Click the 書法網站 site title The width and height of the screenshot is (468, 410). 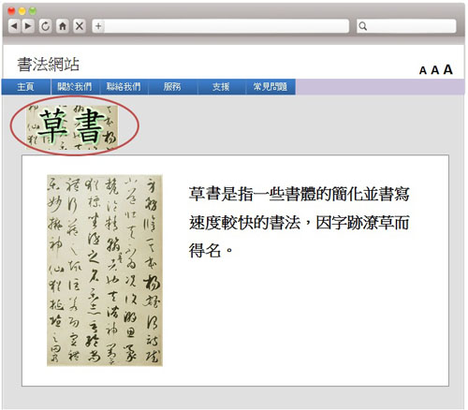pyautogui.click(x=49, y=65)
